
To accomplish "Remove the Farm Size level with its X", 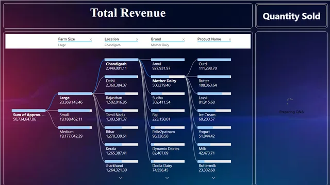I will click(91, 40).
